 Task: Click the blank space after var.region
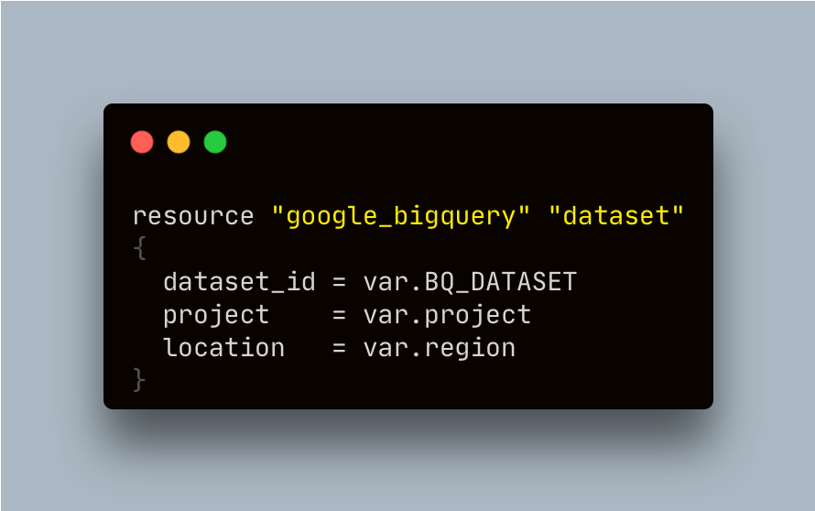[614, 348]
